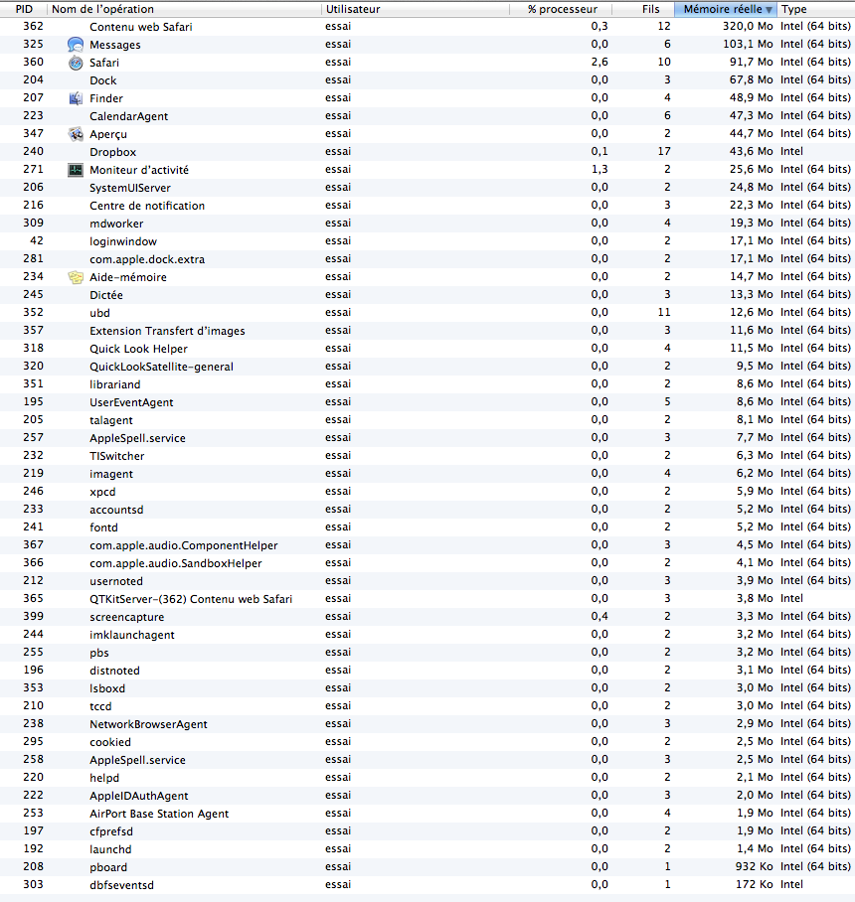
Task: Select the tccd process
Action: (427, 706)
